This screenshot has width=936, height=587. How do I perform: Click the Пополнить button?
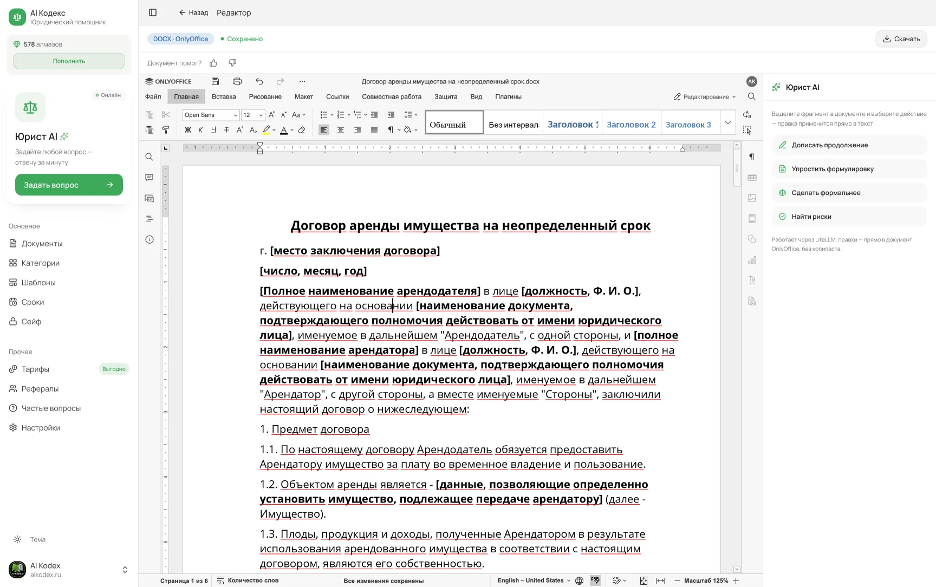click(69, 61)
